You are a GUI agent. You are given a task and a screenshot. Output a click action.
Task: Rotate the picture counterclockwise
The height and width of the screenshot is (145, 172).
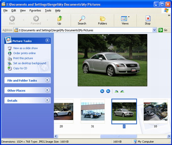point(122,91)
